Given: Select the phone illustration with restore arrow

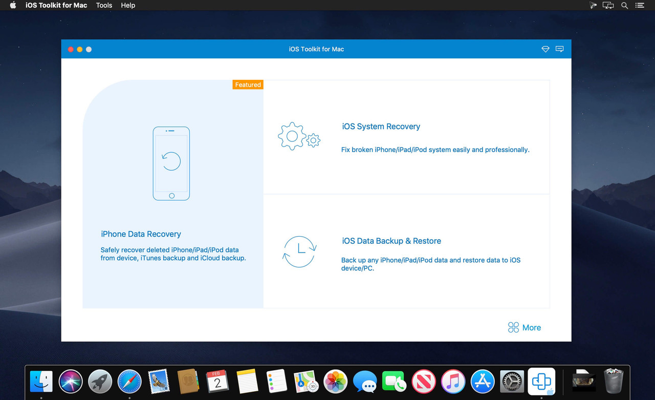Looking at the screenshot, I should (x=171, y=163).
